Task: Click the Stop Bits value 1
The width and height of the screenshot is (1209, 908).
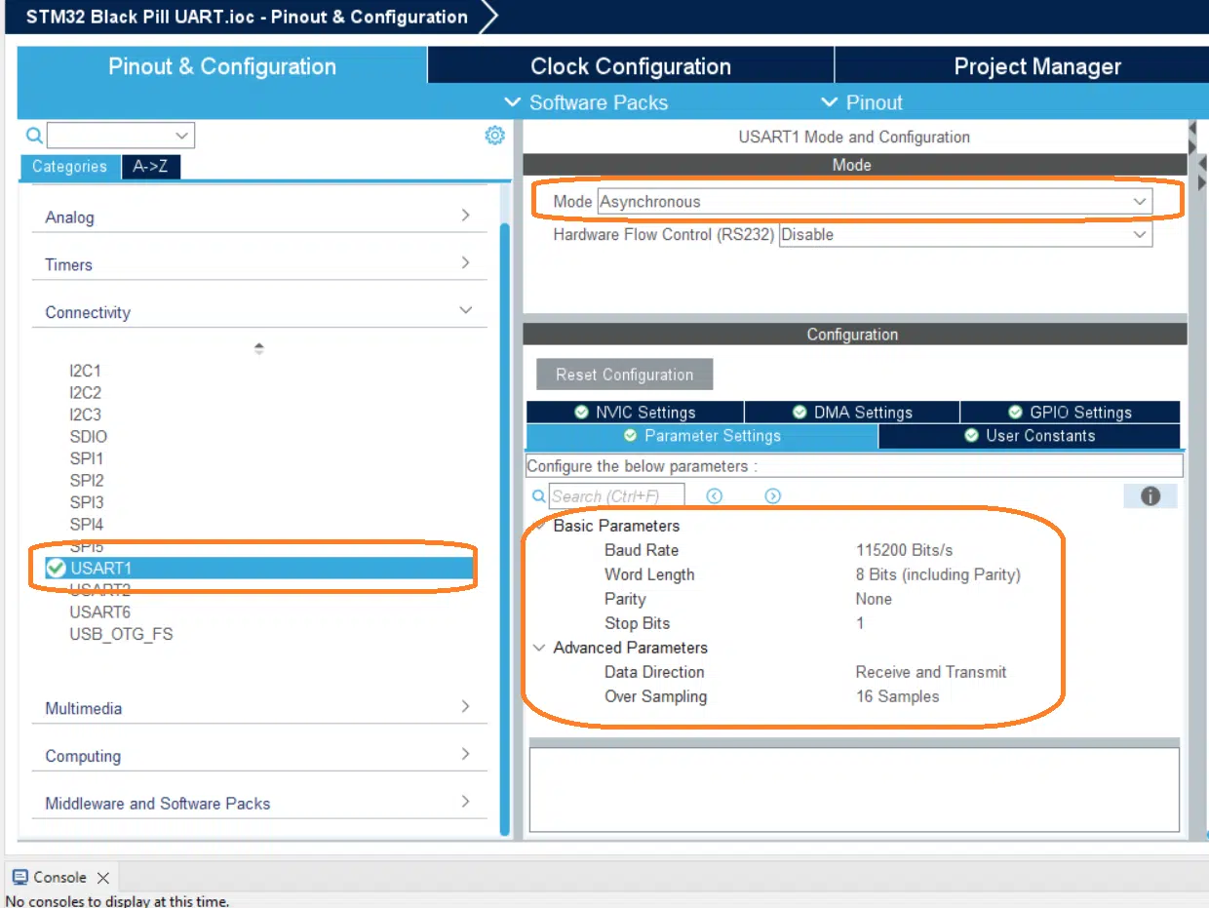Action: (860, 623)
